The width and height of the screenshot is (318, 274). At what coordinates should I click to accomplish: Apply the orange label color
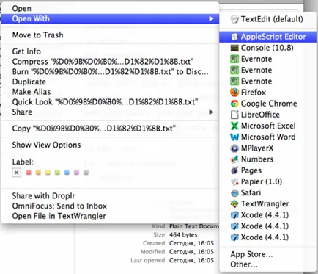coord(38,173)
